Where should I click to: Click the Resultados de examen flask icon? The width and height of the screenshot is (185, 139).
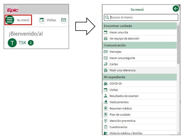click(x=106, y=96)
